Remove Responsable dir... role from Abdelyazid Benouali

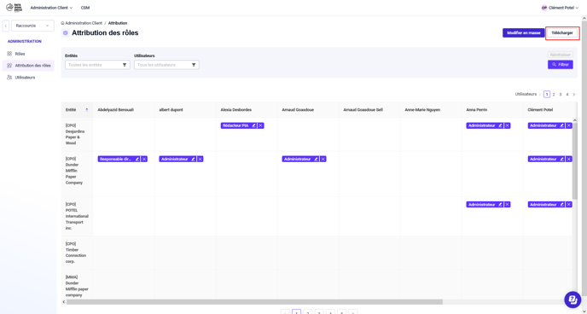tap(144, 159)
